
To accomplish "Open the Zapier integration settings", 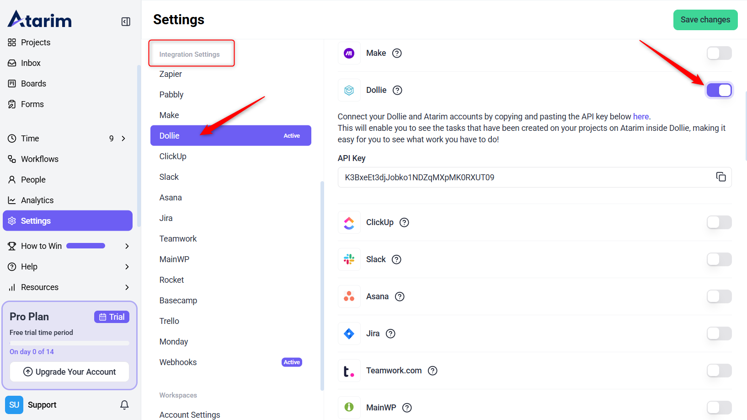I will [x=171, y=74].
